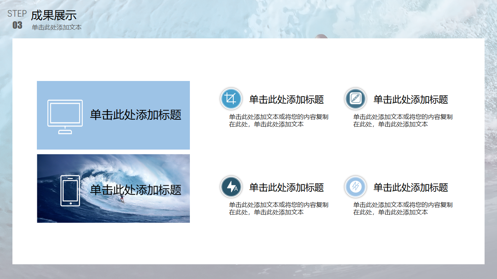497x279 pixels.
Task: Click the 成果展示 slide title
Action: point(54,15)
